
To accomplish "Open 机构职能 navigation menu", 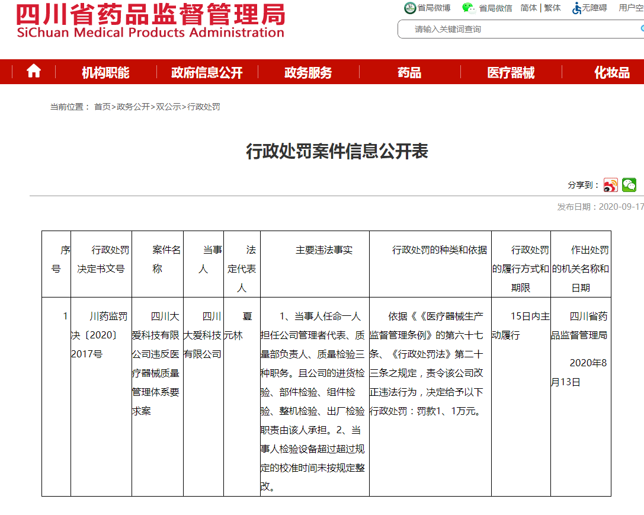I will (x=105, y=73).
